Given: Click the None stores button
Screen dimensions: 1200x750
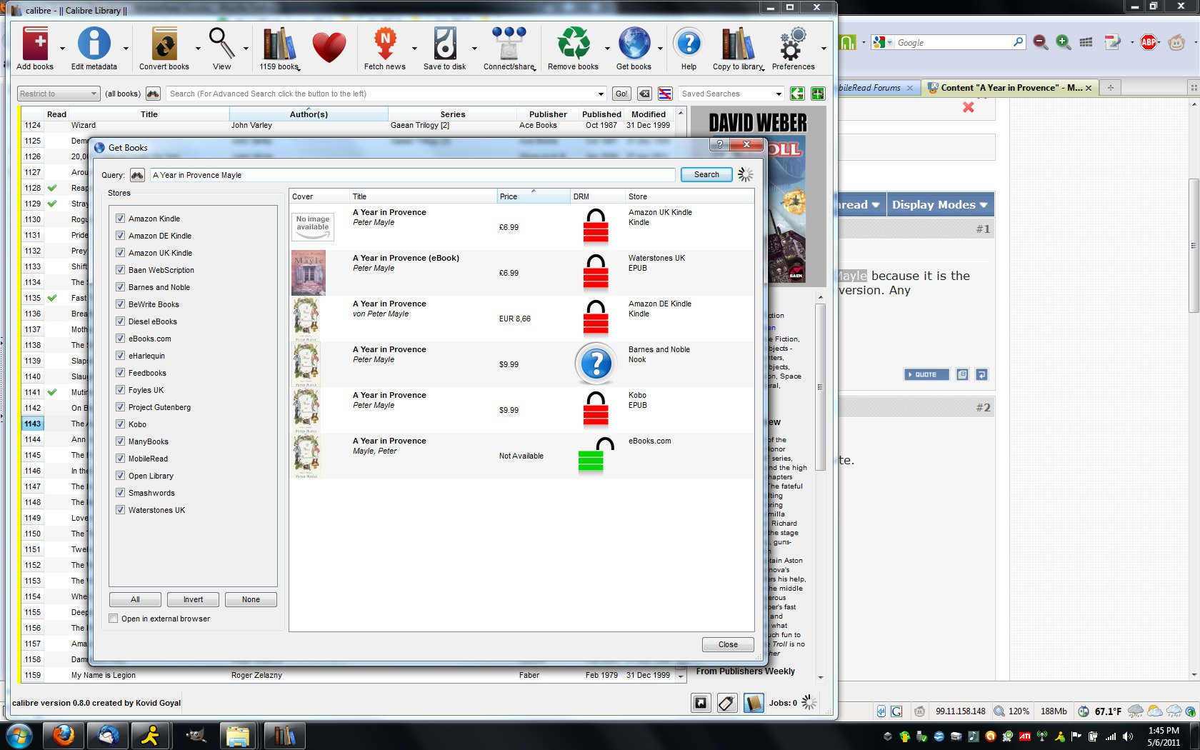Looking at the screenshot, I should point(251,599).
